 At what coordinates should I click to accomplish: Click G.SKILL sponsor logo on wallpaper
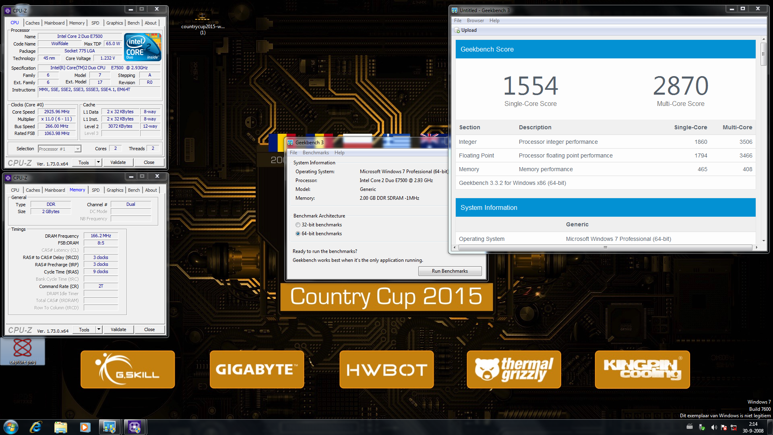click(x=128, y=369)
